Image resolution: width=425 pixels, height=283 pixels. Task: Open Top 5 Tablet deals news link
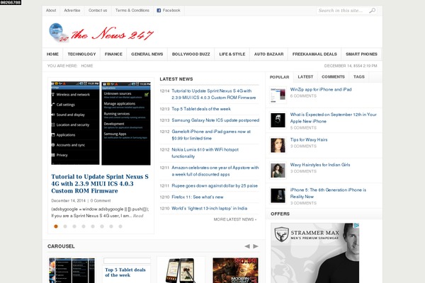(201, 109)
